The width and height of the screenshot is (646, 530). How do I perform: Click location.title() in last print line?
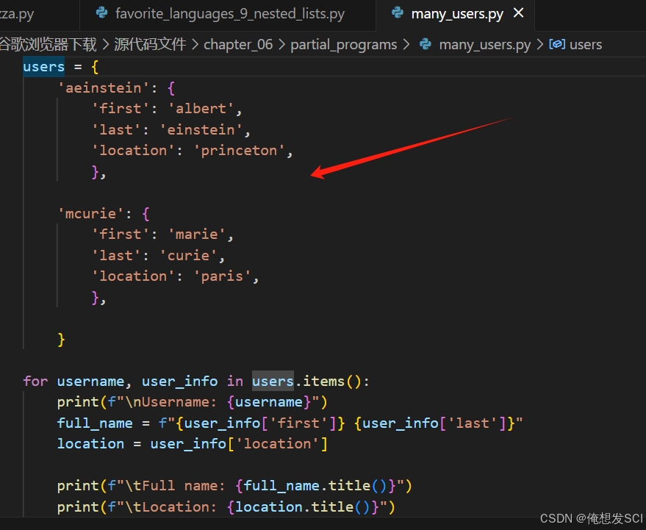[303, 507]
